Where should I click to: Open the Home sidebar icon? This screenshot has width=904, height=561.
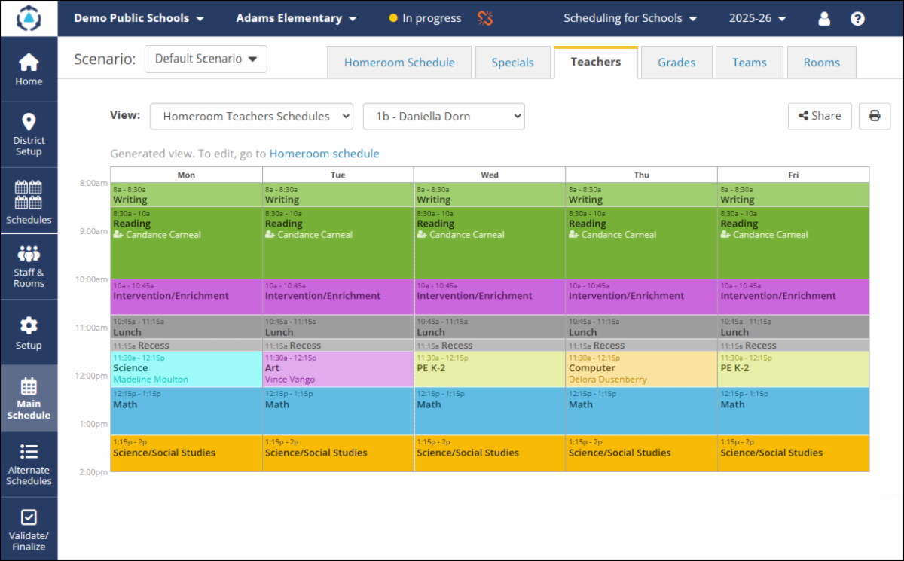click(29, 69)
